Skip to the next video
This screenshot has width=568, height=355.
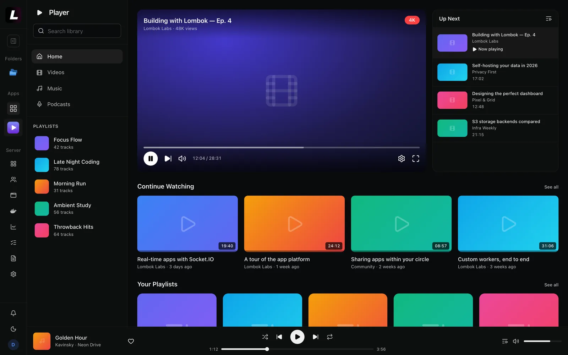click(x=168, y=158)
